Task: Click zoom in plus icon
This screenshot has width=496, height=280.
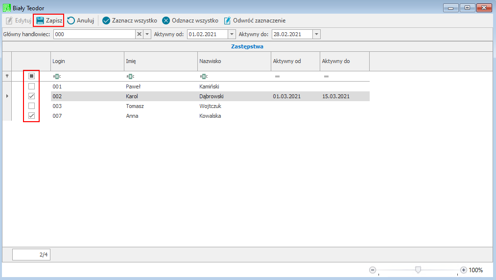Action: [x=464, y=270]
